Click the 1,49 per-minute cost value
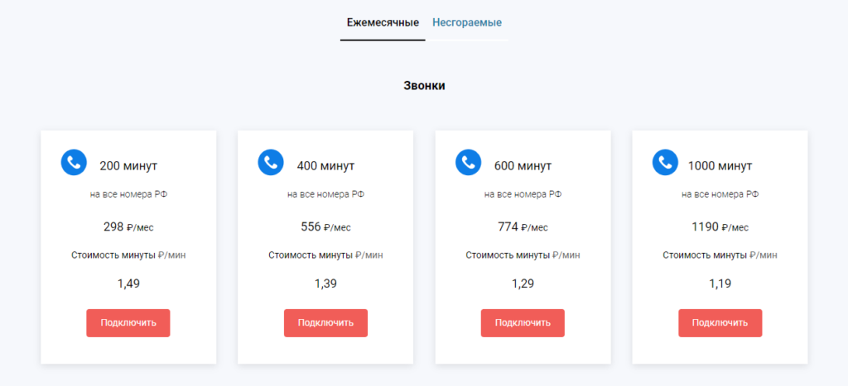Viewport: 848px width, 386px height. coord(128,284)
